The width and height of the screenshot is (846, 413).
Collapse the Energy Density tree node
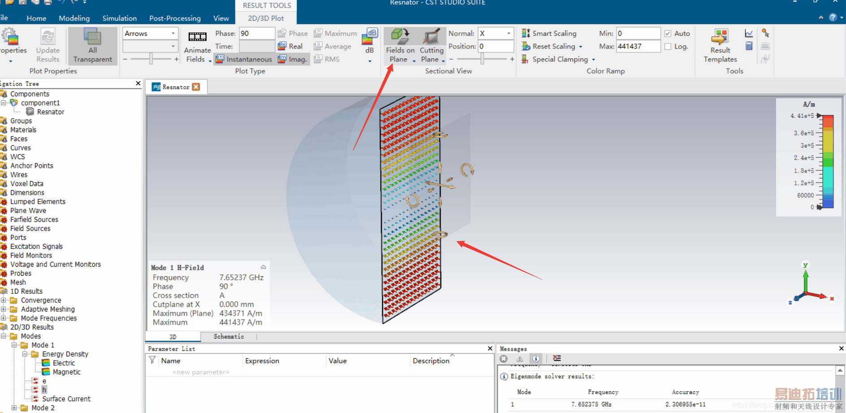pyautogui.click(x=25, y=354)
